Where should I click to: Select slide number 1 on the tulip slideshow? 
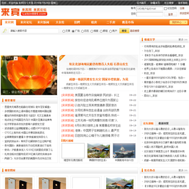pos(4,58)
